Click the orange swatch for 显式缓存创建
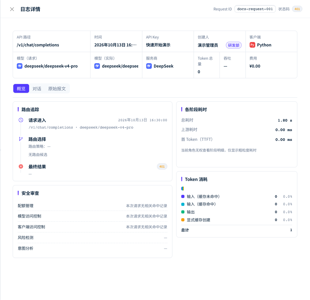Screen dimensions: 310x300 click(183, 220)
